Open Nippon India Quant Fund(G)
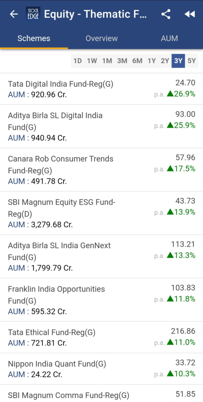The width and height of the screenshot is (203, 402). tap(101, 369)
